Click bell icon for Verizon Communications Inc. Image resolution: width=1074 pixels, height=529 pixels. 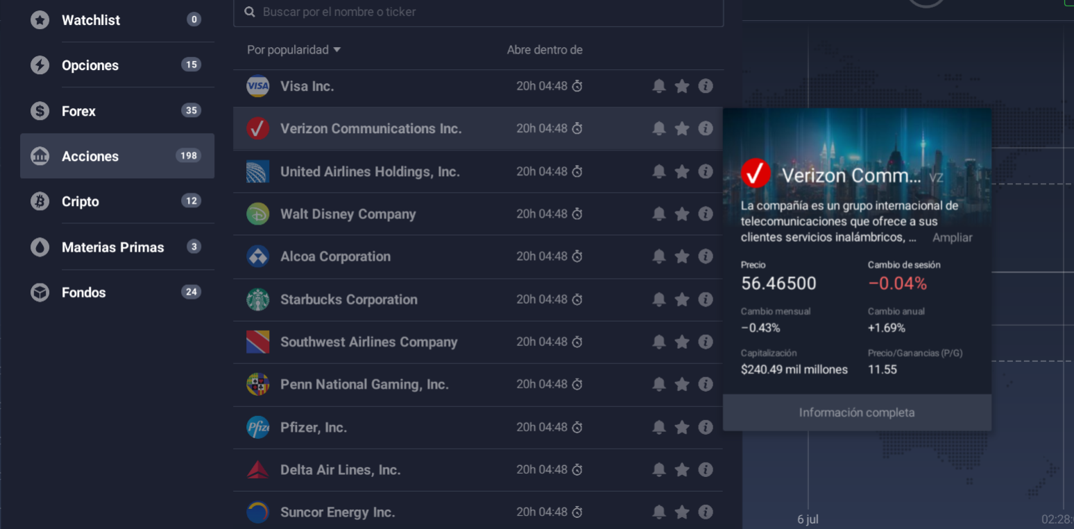point(659,128)
